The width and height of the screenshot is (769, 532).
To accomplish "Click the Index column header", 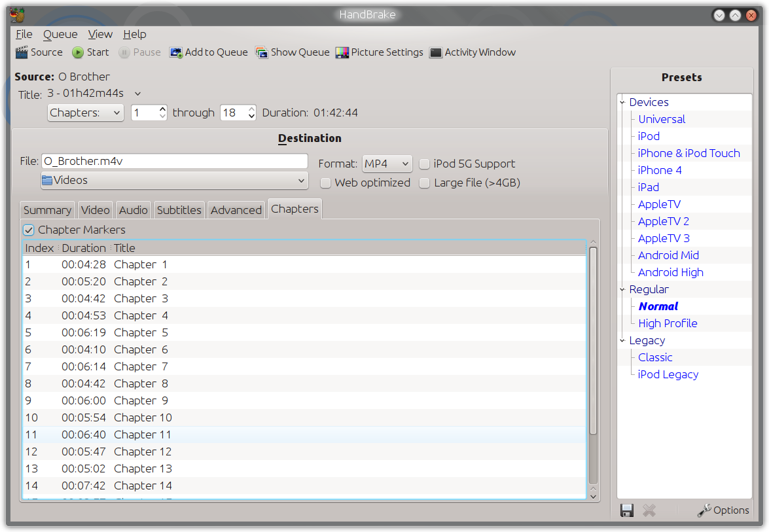I will tap(39, 248).
